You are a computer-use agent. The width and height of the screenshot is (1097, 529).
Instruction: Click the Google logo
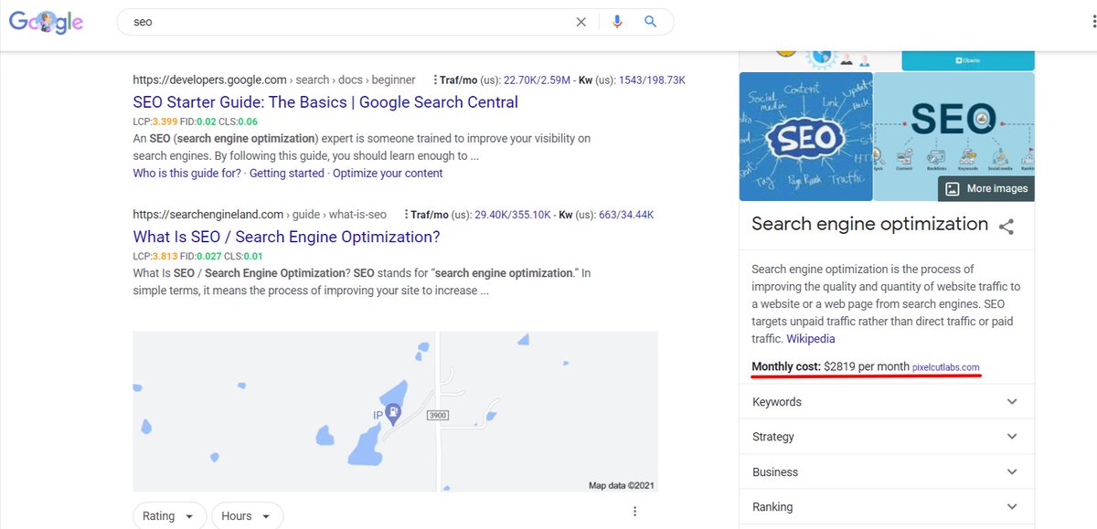point(46,21)
